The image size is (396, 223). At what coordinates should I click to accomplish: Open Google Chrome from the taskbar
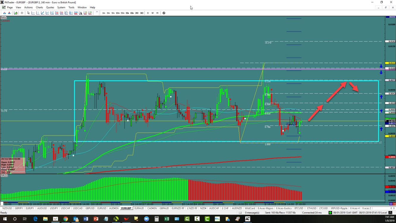tap(65, 219)
